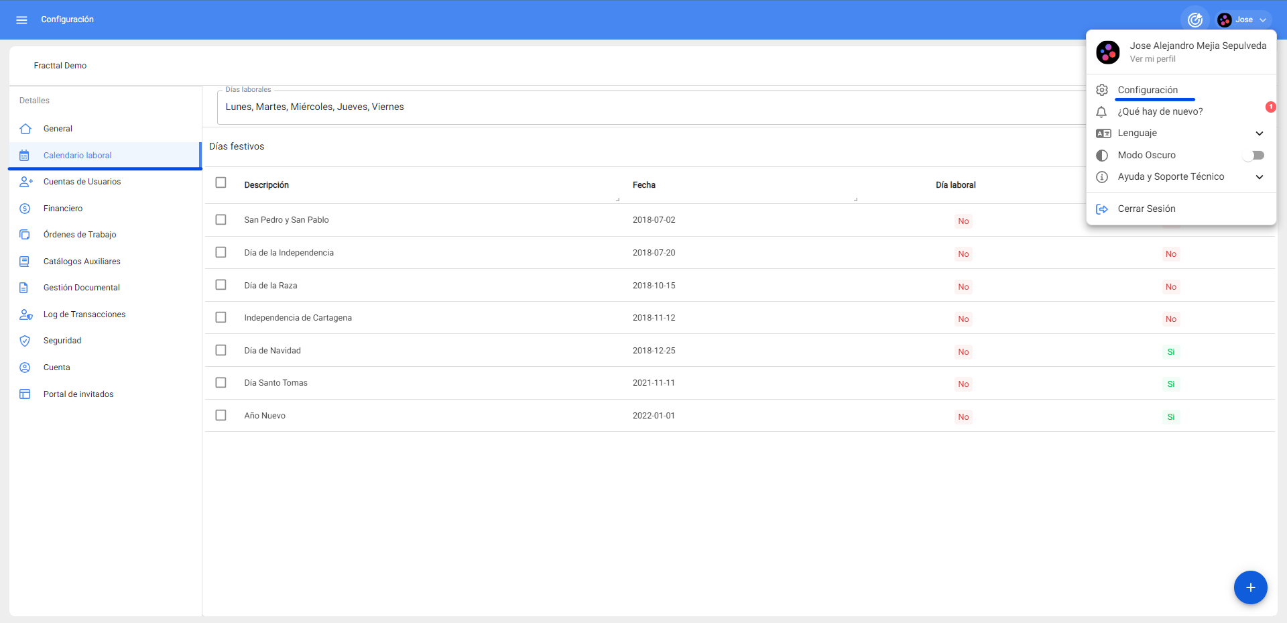Screen dimensions: 1287x623
Task: Click the Financiero dollar icon
Action: (25, 209)
